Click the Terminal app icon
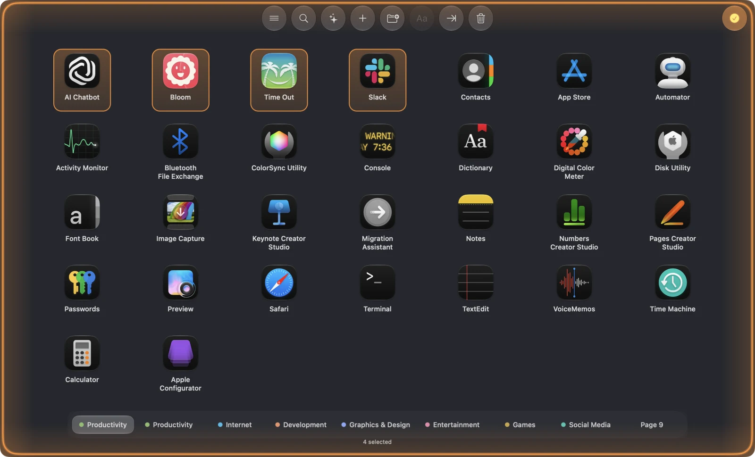Screen dimensions: 755x457 coord(377,283)
